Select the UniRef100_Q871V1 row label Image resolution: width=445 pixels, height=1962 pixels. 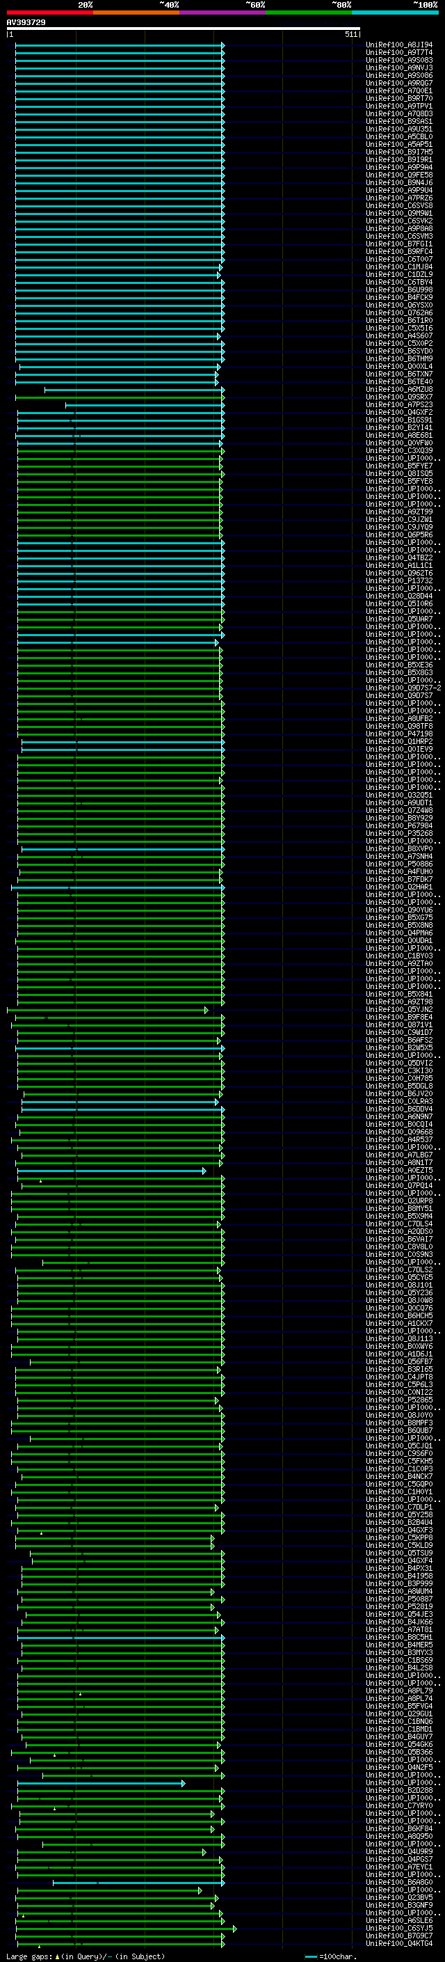click(x=399, y=1024)
